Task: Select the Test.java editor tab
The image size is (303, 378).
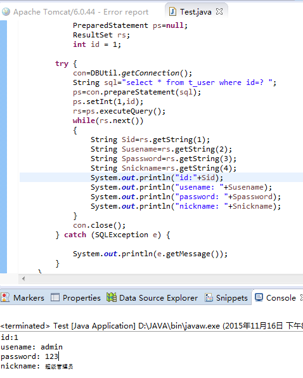Action: click(x=196, y=12)
